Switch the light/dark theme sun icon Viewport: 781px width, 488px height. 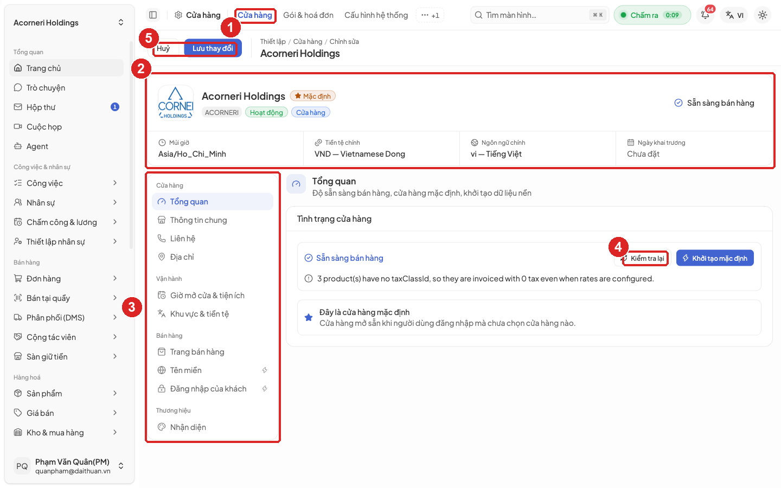763,15
